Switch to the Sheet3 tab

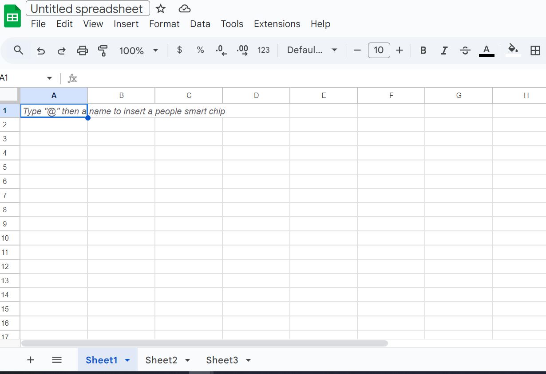pyautogui.click(x=222, y=360)
